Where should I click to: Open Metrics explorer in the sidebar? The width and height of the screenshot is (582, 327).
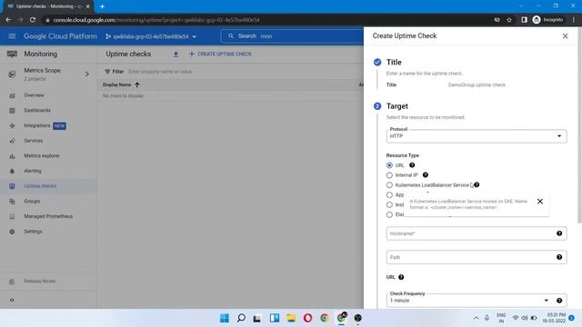pyautogui.click(x=42, y=156)
